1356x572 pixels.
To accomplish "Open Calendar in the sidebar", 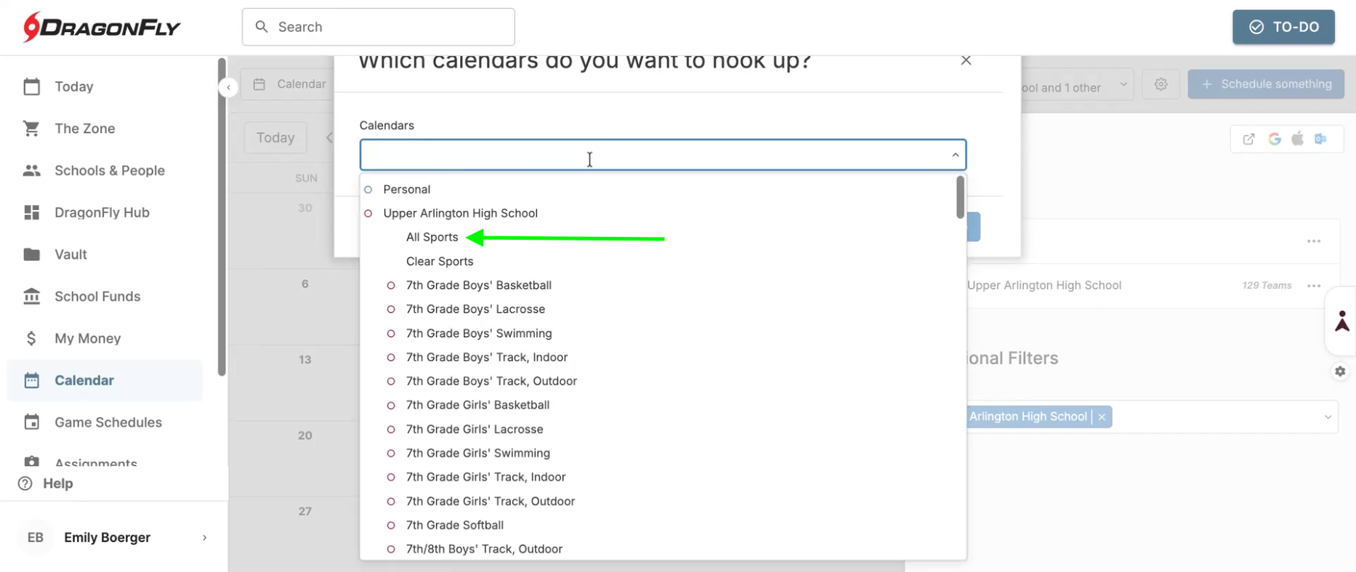I will (105, 381).
